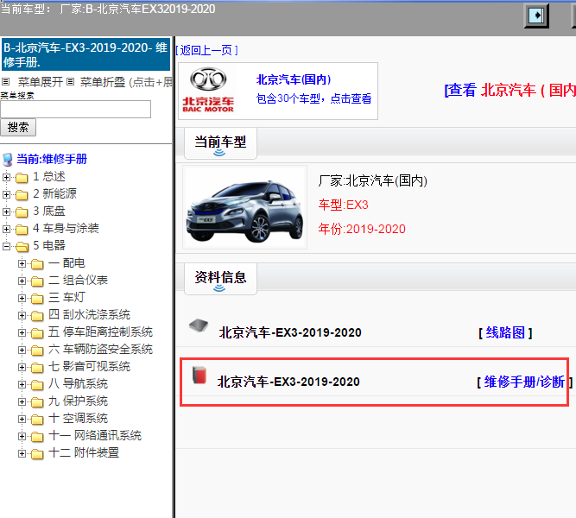Image resolution: width=576 pixels, height=518 pixels.
Task: Click the 车型:EX3 red text
Action: tap(344, 205)
